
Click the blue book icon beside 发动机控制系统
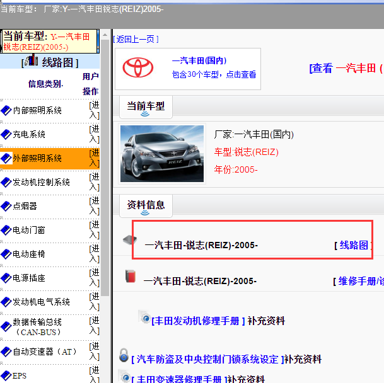click(6, 182)
